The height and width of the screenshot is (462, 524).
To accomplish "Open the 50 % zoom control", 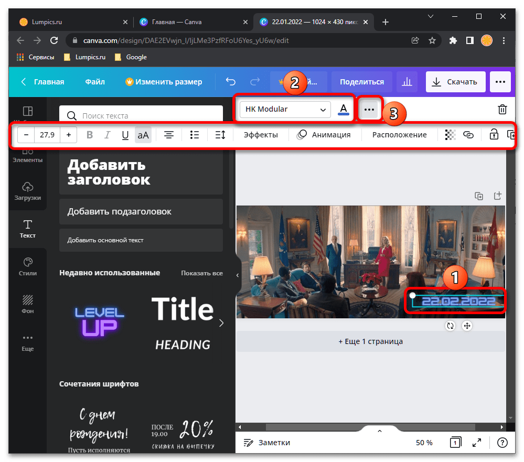I will point(424,443).
